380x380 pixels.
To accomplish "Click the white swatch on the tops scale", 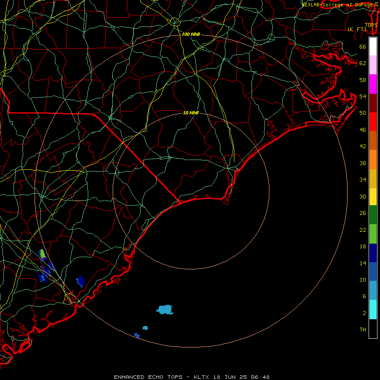I will tap(373, 46).
